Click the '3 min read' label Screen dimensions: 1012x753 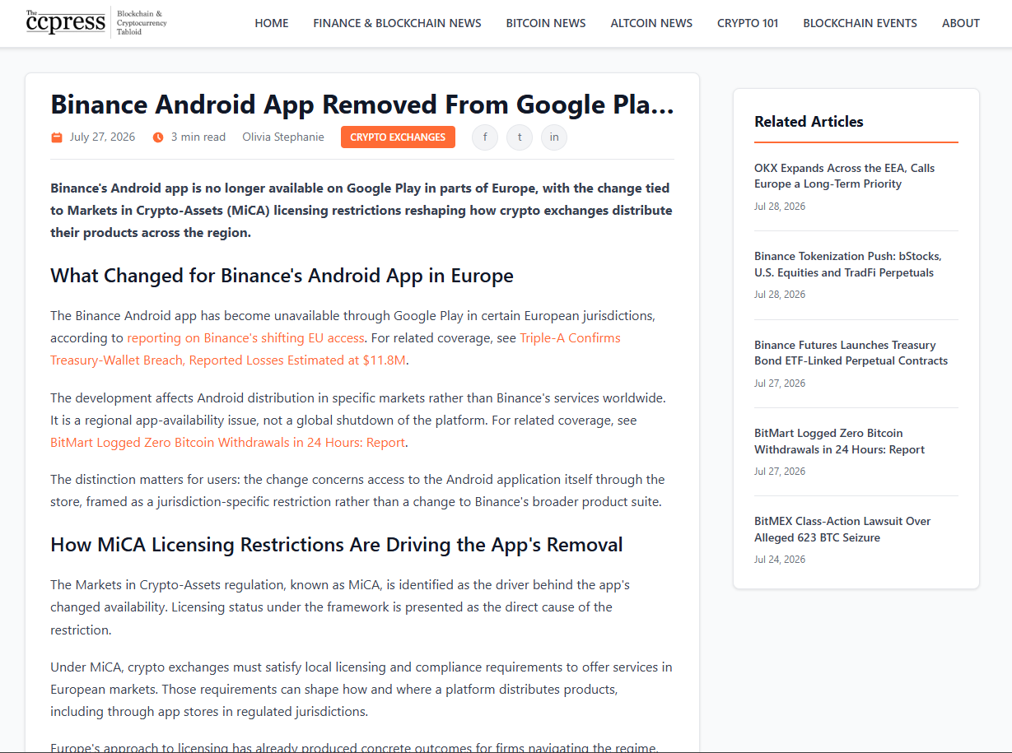coord(198,137)
